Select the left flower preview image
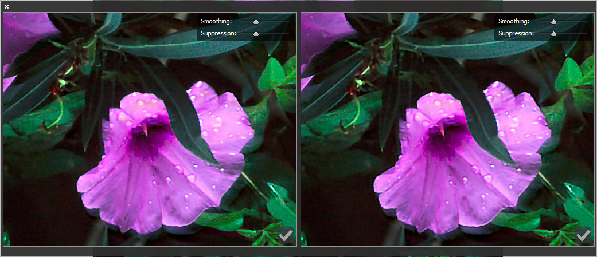The height and width of the screenshot is (257, 597). (x=150, y=129)
